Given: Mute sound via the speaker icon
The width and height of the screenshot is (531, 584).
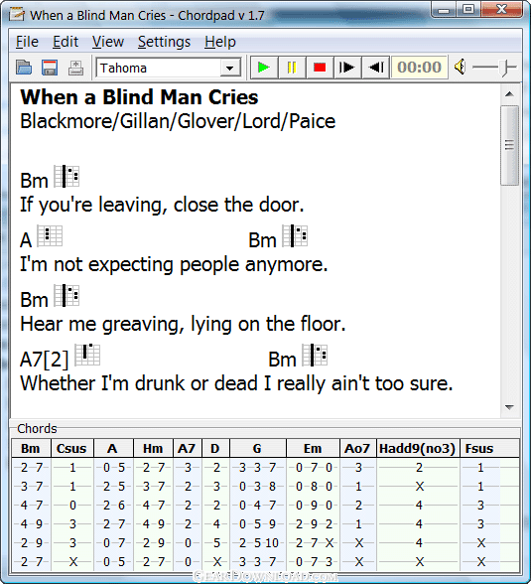Looking at the screenshot, I should (x=460, y=68).
